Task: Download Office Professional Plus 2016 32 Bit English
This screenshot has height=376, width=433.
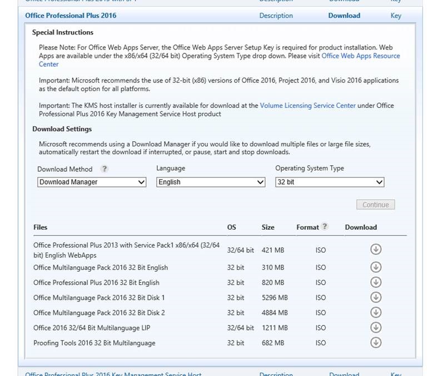Action: click(376, 283)
